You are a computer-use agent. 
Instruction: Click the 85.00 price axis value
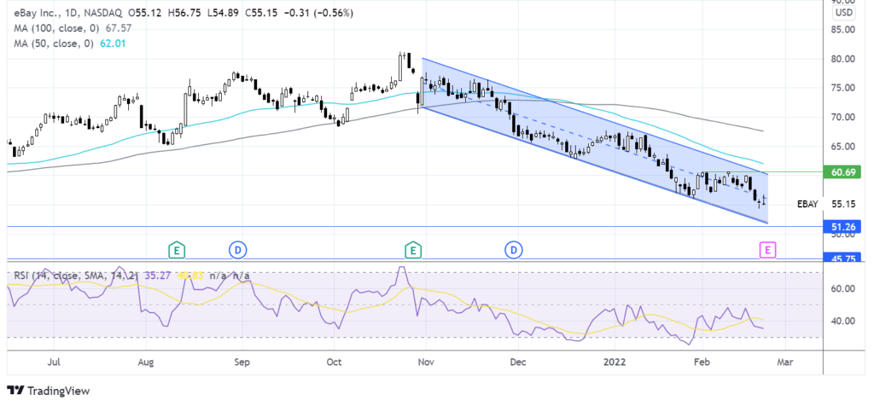coord(845,30)
